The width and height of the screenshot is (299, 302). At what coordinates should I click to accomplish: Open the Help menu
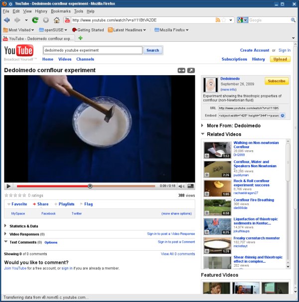(91, 11)
